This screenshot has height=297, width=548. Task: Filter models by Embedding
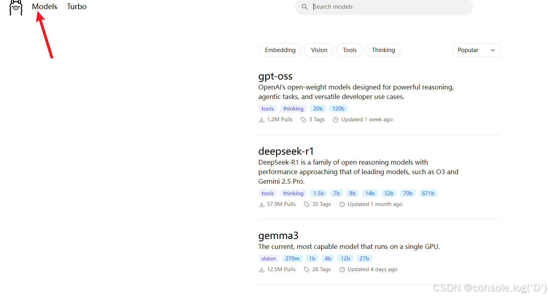pos(280,50)
